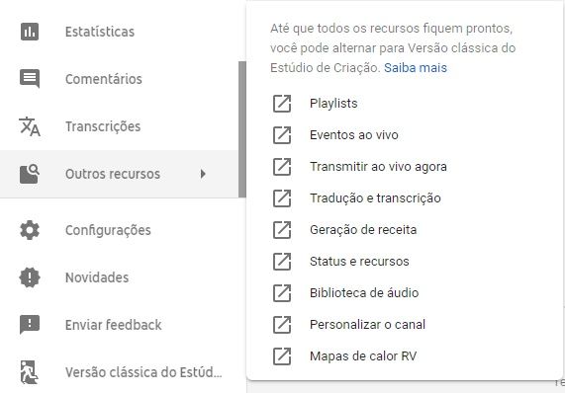Click the Enviar feedback exclamation icon

pos(30,325)
